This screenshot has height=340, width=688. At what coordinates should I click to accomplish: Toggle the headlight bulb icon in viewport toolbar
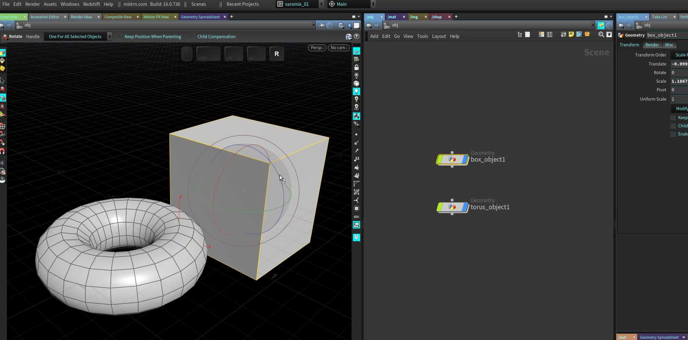click(x=356, y=91)
